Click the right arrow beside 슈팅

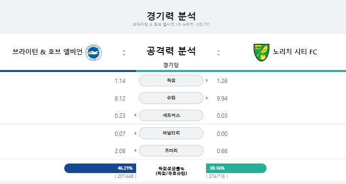pos(207,98)
